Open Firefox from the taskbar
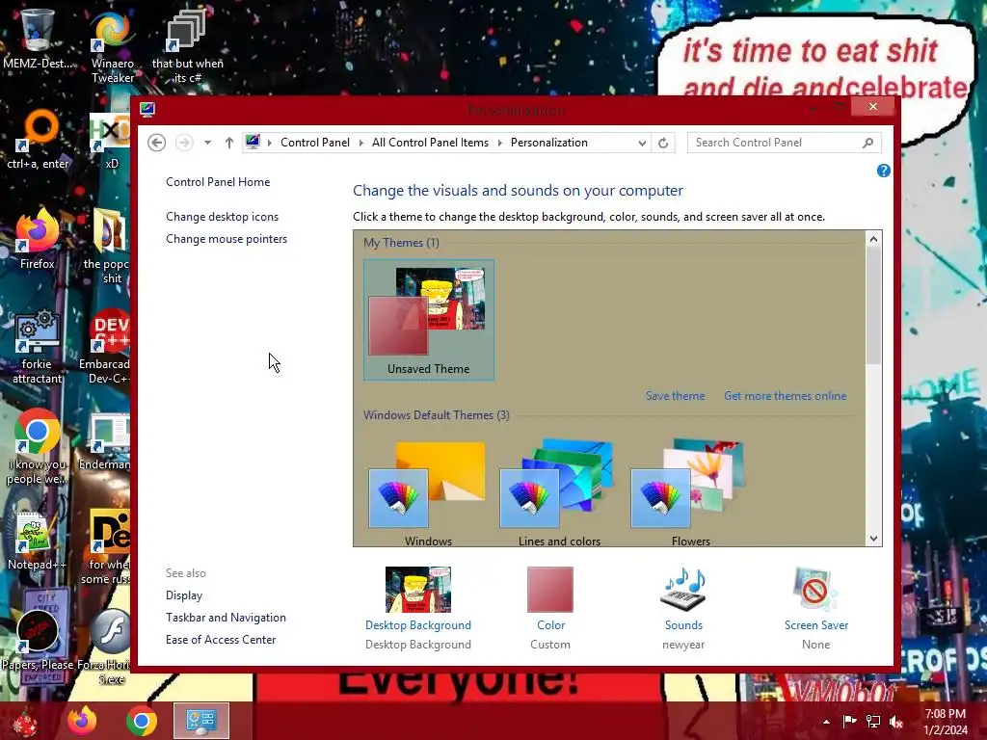Screen dimensions: 987x740 click(x=83, y=721)
